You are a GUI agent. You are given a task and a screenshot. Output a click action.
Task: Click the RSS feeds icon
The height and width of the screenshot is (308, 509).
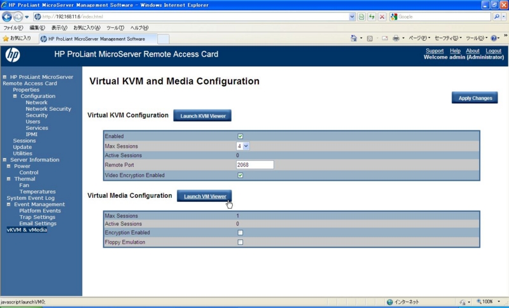coord(370,38)
